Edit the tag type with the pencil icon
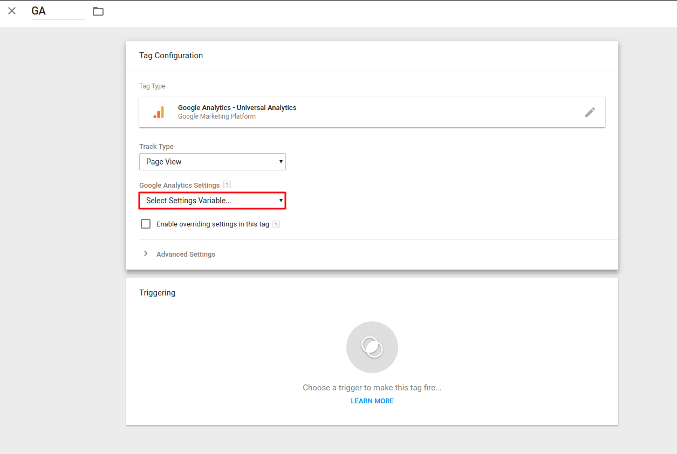The height and width of the screenshot is (454, 677). 590,112
